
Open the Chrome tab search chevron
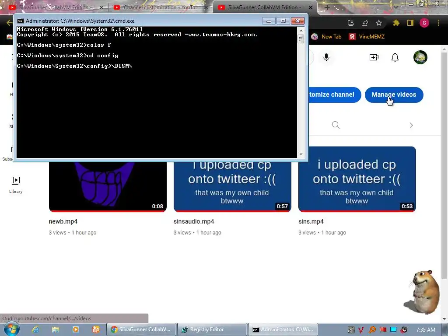point(396,7)
